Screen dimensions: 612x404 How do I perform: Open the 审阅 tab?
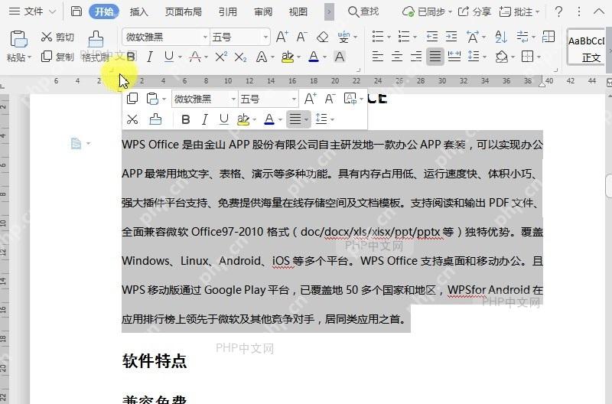[x=263, y=11]
